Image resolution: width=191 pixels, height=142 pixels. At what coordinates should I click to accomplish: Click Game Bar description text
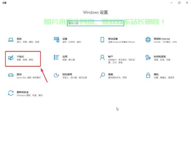click(x=29, y=78)
